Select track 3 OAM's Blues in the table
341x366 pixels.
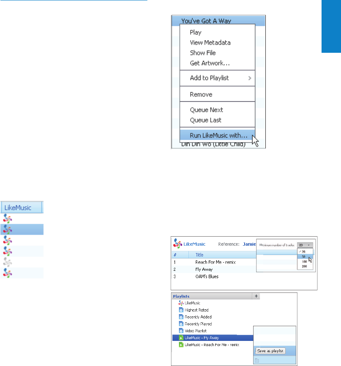214,276
